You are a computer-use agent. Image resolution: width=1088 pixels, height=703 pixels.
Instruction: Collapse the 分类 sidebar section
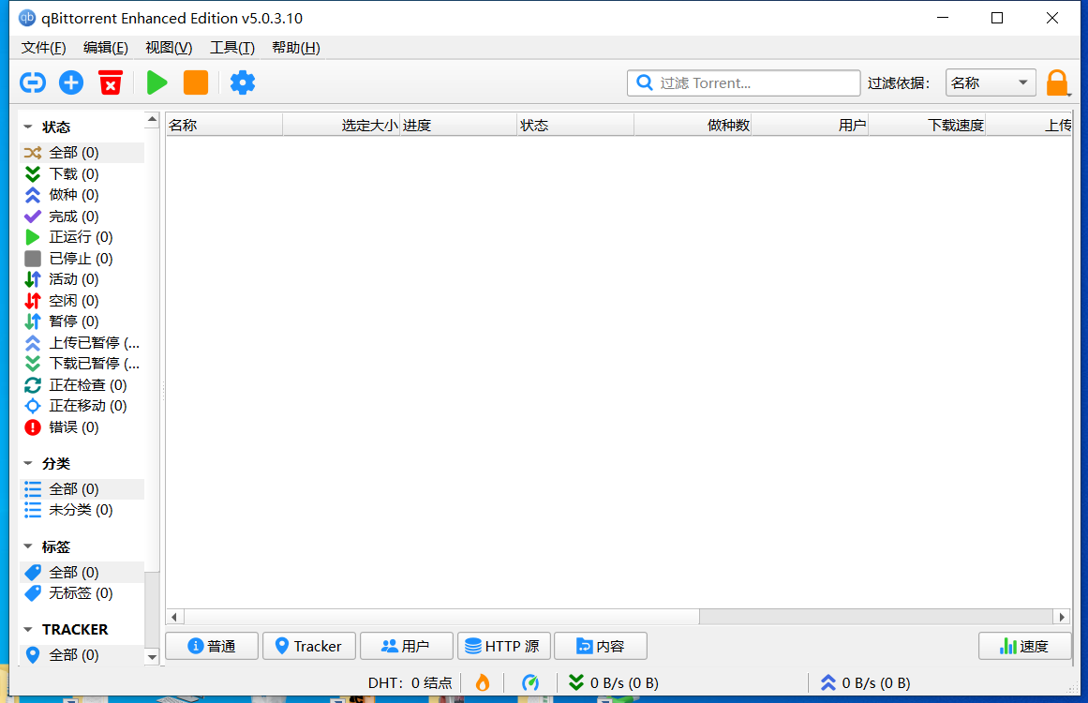point(28,463)
